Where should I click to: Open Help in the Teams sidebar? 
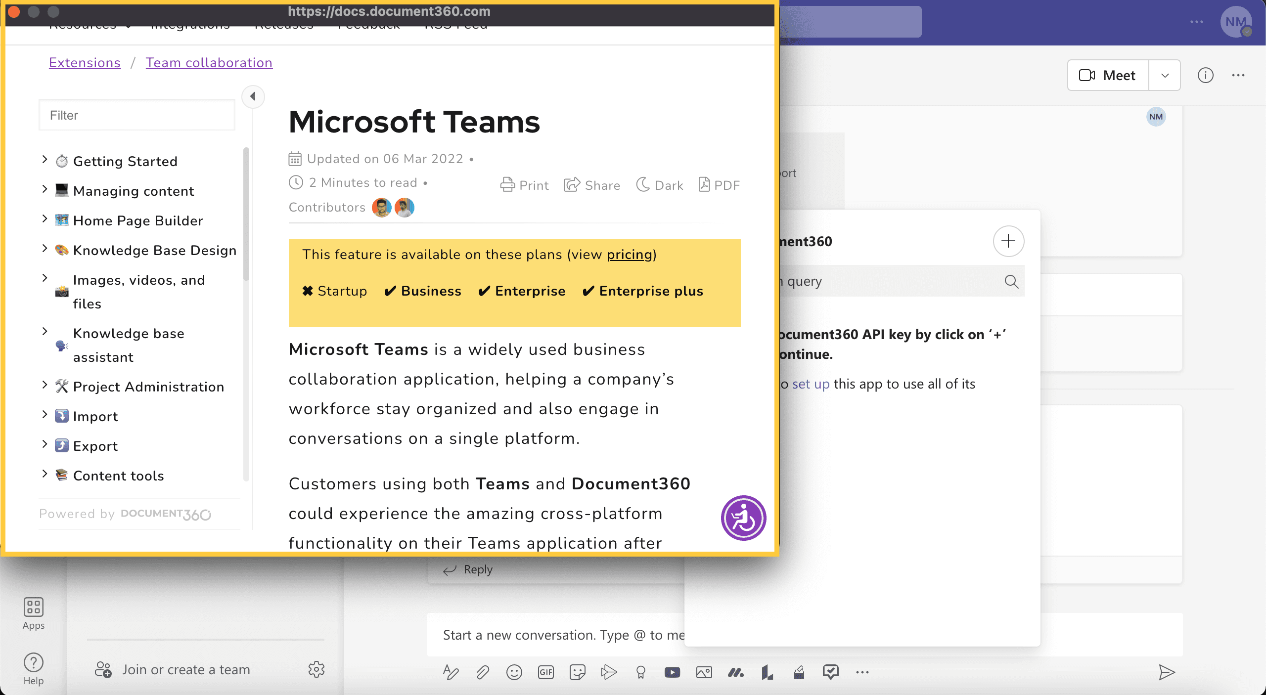(34, 669)
